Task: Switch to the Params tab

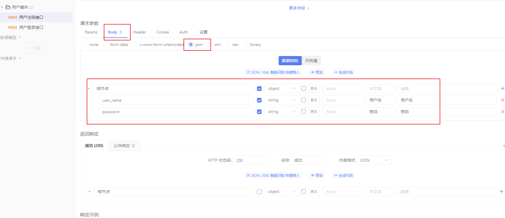Action: tap(91, 32)
